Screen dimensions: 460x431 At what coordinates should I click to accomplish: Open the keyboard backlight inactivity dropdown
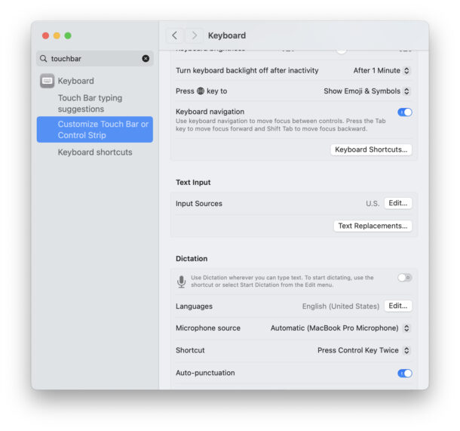(382, 71)
